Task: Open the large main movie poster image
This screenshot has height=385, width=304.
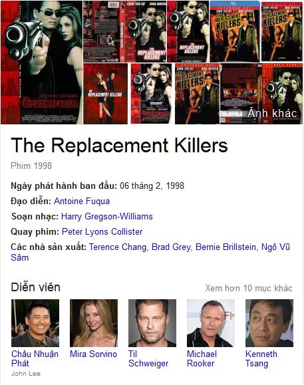Action: 41,63
